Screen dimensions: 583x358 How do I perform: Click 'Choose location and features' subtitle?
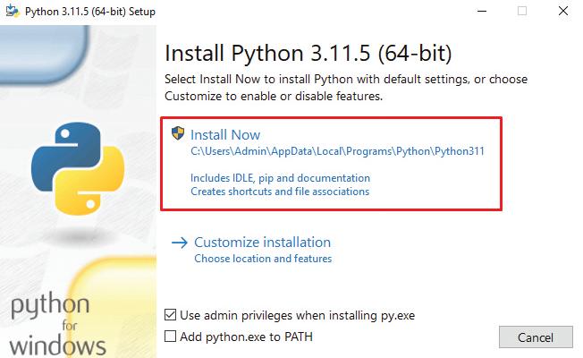pos(263,259)
